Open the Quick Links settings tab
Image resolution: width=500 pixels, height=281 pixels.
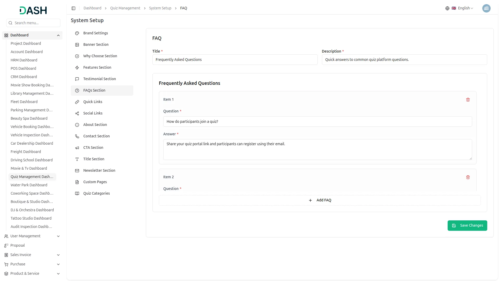93,102
